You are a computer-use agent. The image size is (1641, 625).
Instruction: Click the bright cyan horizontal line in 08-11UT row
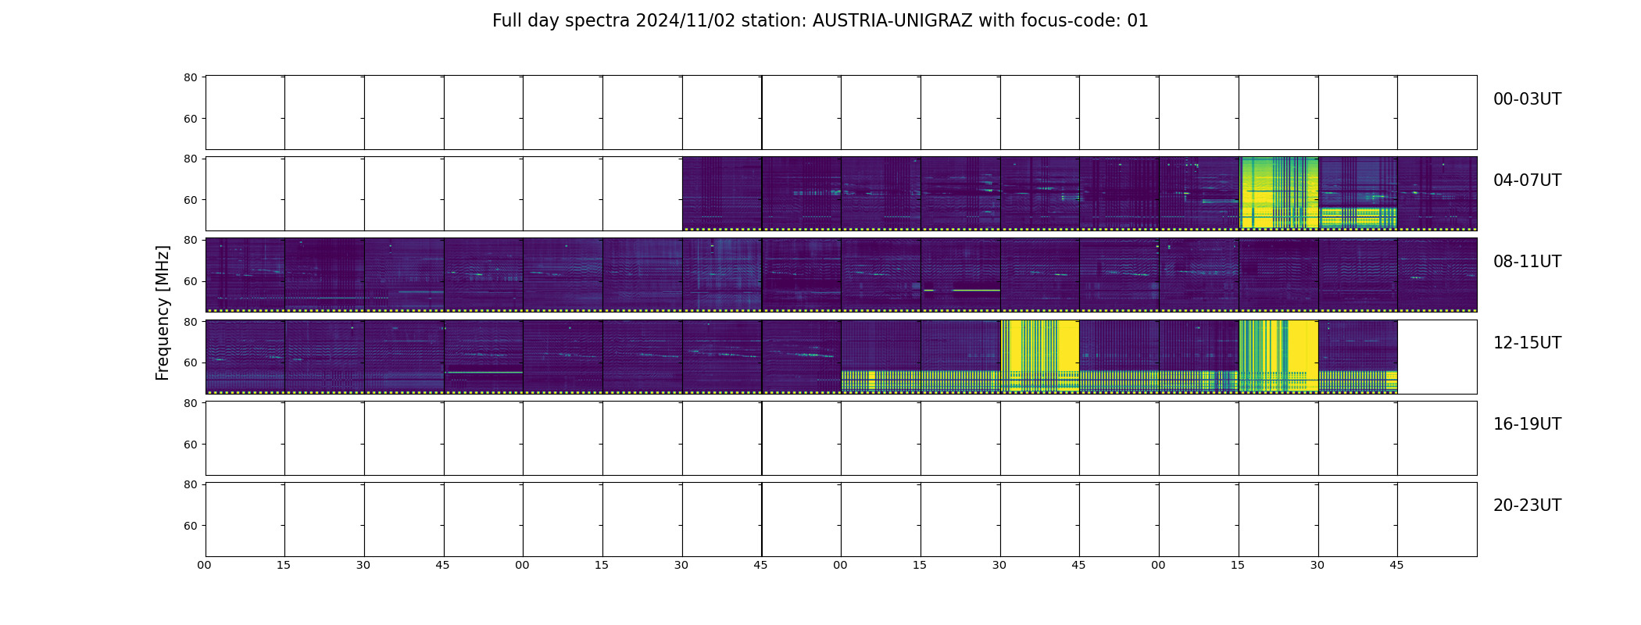(977, 290)
